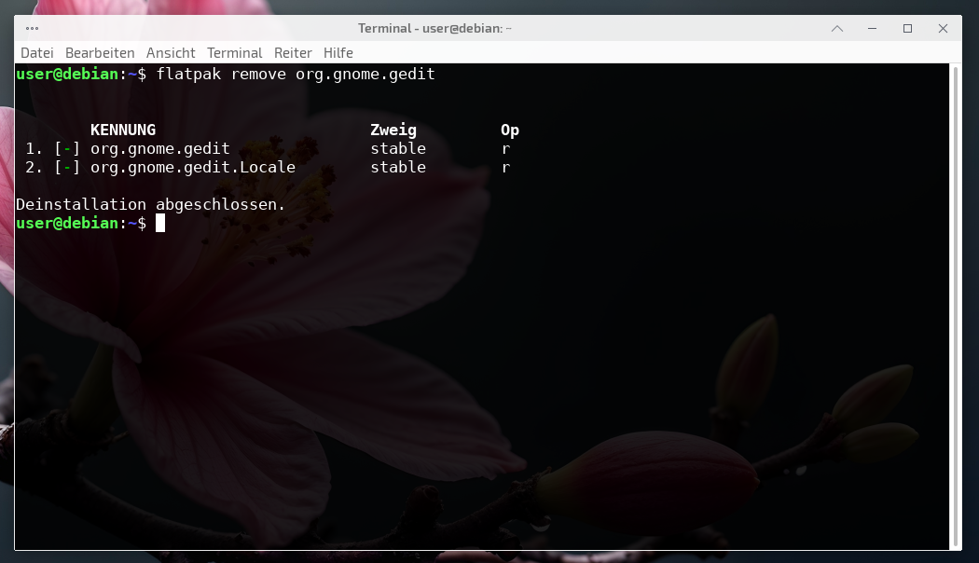The image size is (979, 563).
Task: Click the 'flatpak remove org.gnome.gedit' command text
Action: pos(296,75)
